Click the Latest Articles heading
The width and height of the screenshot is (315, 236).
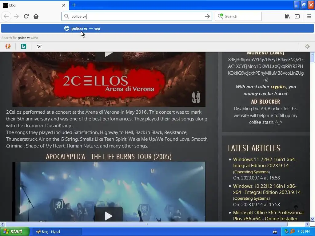coord(254,148)
